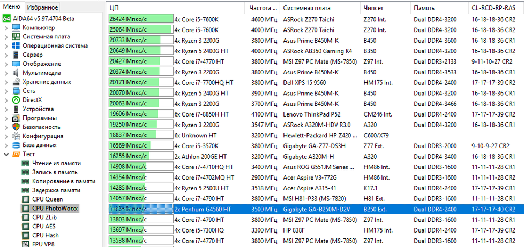
Task: Sort by the Chipset column header
Action: click(373, 8)
